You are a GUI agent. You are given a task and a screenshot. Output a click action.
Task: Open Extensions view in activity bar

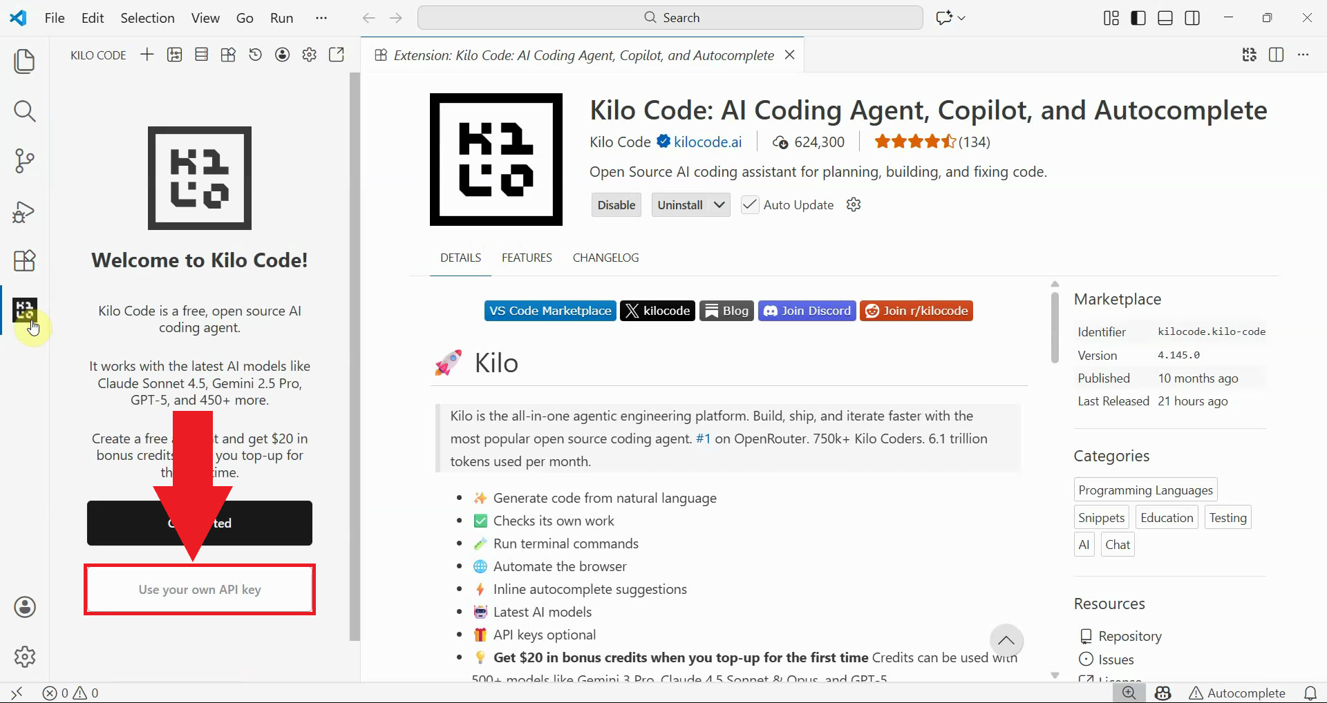tap(24, 260)
